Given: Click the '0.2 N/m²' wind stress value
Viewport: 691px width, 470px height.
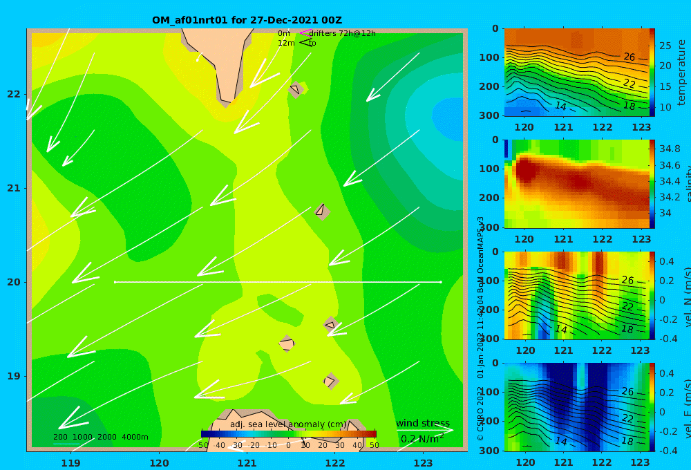Looking at the screenshot, I should [x=422, y=439].
